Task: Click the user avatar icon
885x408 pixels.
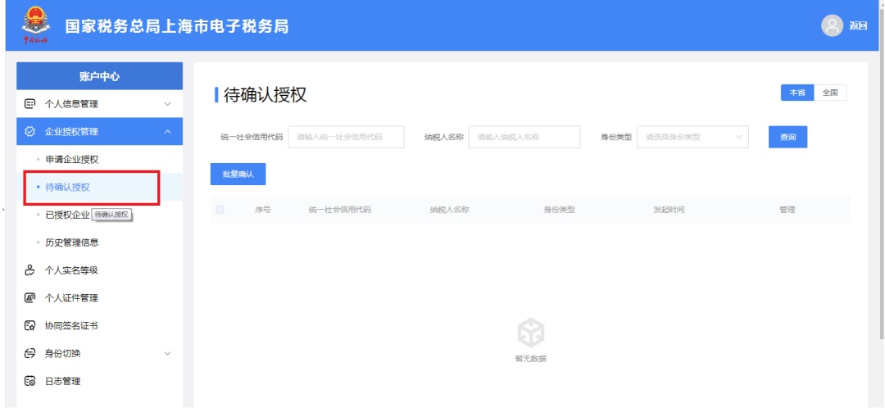Action: click(833, 25)
